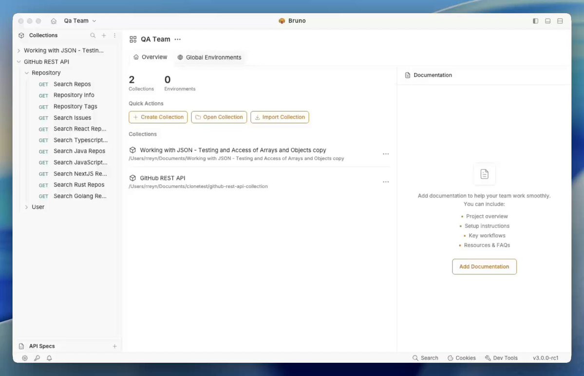
Task: Click the QA Team workspace grid icon
Action: tap(133, 39)
